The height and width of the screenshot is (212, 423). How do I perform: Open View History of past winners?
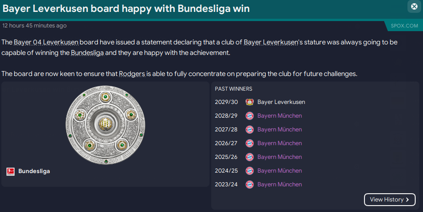pos(390,200)
